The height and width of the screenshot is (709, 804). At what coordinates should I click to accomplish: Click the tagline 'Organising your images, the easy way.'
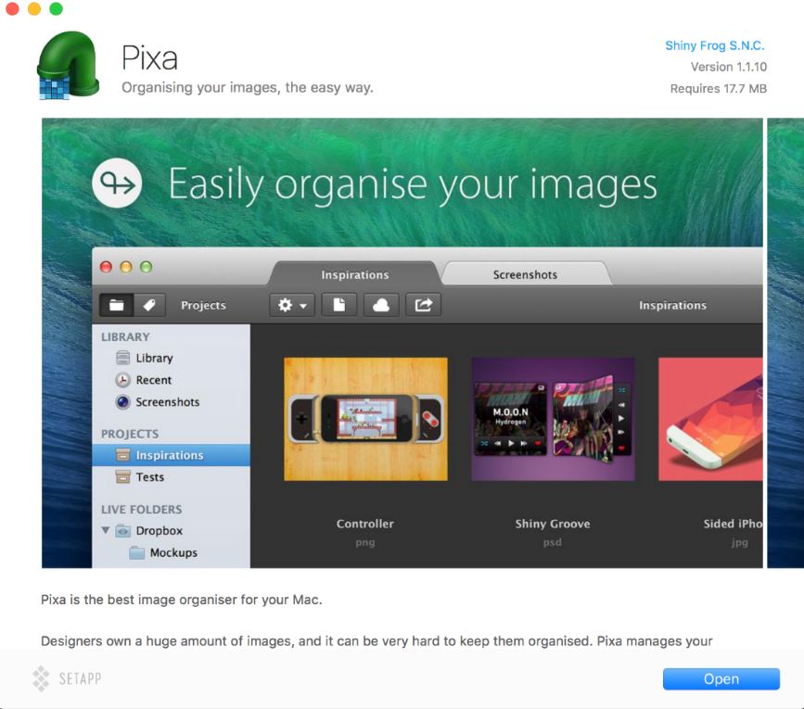click(x=248, y=88)
